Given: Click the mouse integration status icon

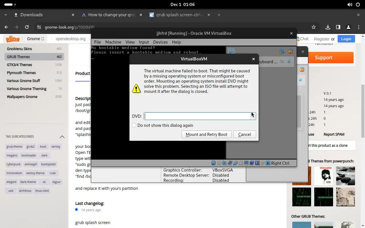Looking at the screenshot, I should pos(262,163).
